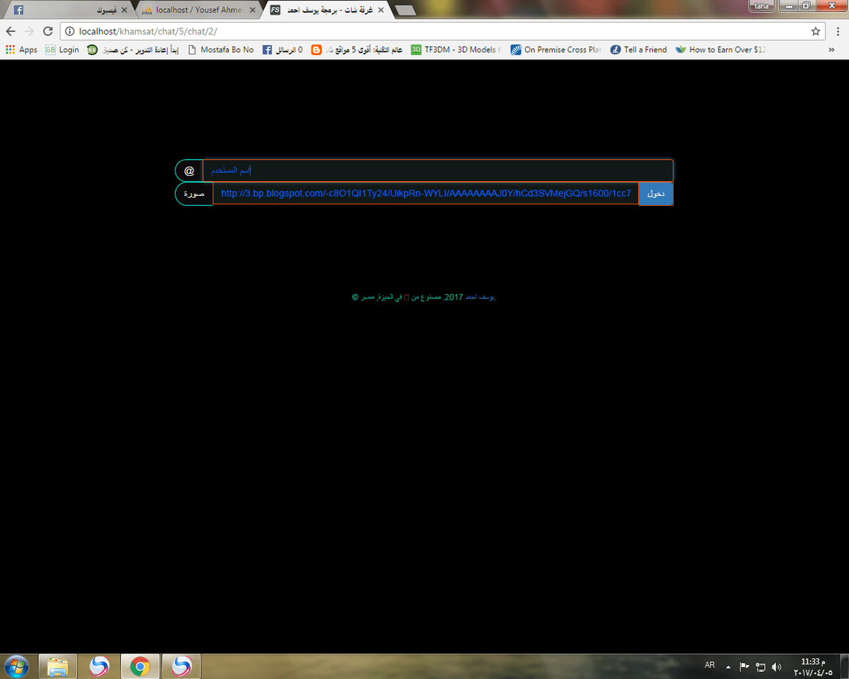
Task: Bookmark this page with the star icon
Action: 816,31
